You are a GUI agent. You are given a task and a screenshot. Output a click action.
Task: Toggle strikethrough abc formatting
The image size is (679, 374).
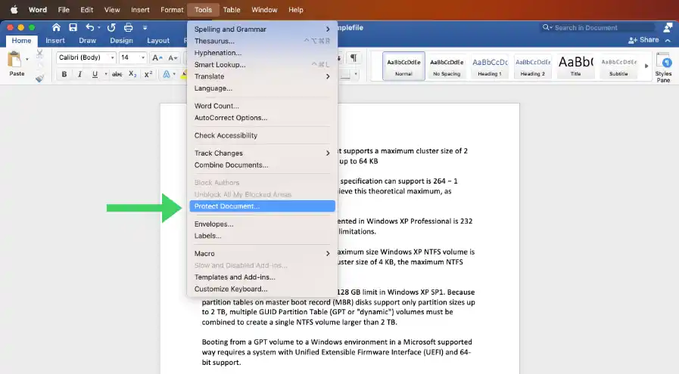click(117, 74)
